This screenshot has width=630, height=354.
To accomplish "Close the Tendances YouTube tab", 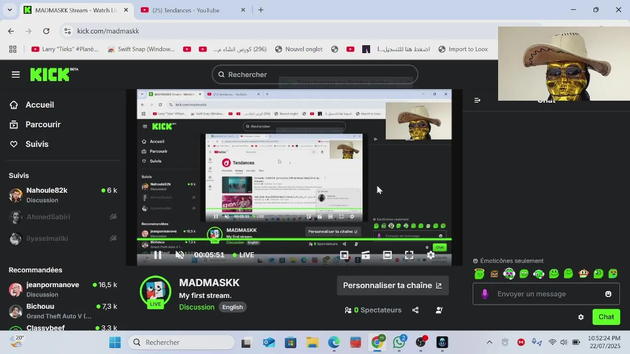I will (243, 10).
